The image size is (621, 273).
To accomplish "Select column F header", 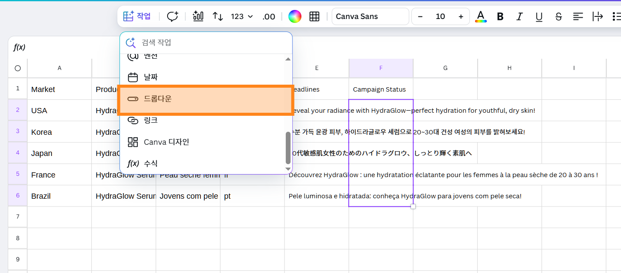I will tap(381, 68).
